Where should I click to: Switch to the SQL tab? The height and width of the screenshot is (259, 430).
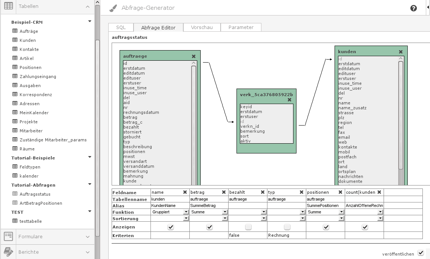pos(121,28)
